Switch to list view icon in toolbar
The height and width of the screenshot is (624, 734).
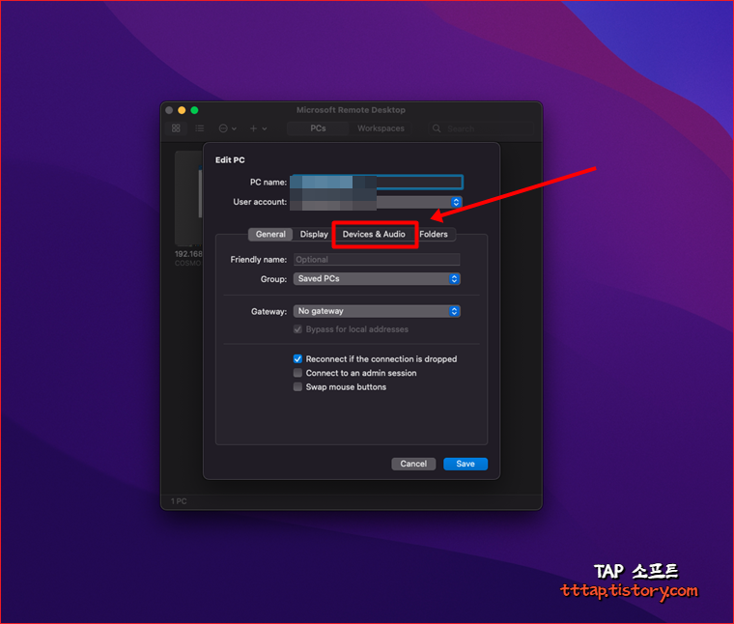click(199, 128)
